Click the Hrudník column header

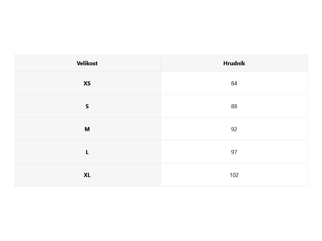(x=234, y=63)
